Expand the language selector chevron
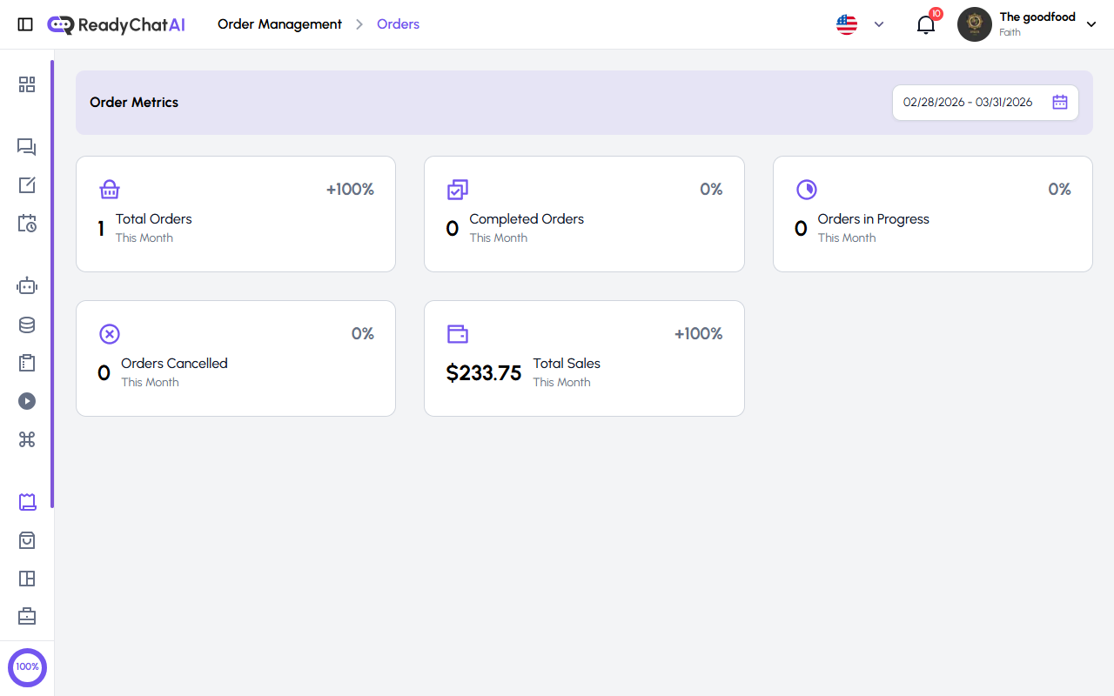Screen dimensions: 1114x696 click(878, 24)
